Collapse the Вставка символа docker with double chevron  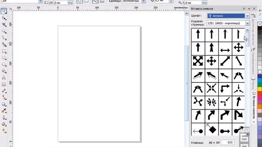tap(244, 9)
